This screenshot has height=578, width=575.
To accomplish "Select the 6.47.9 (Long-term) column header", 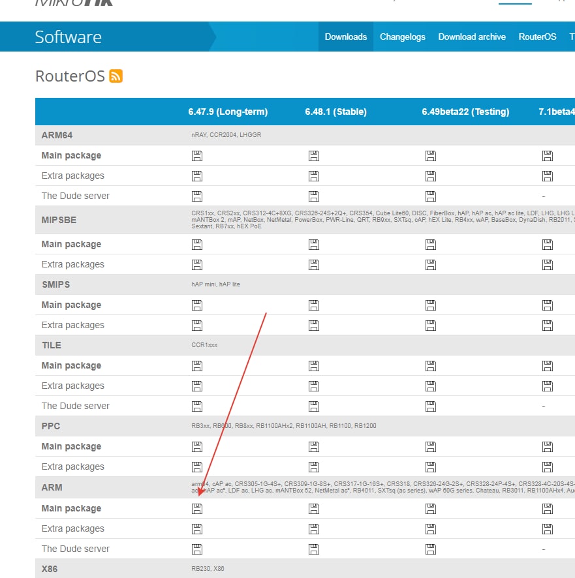I will (228, 112).
